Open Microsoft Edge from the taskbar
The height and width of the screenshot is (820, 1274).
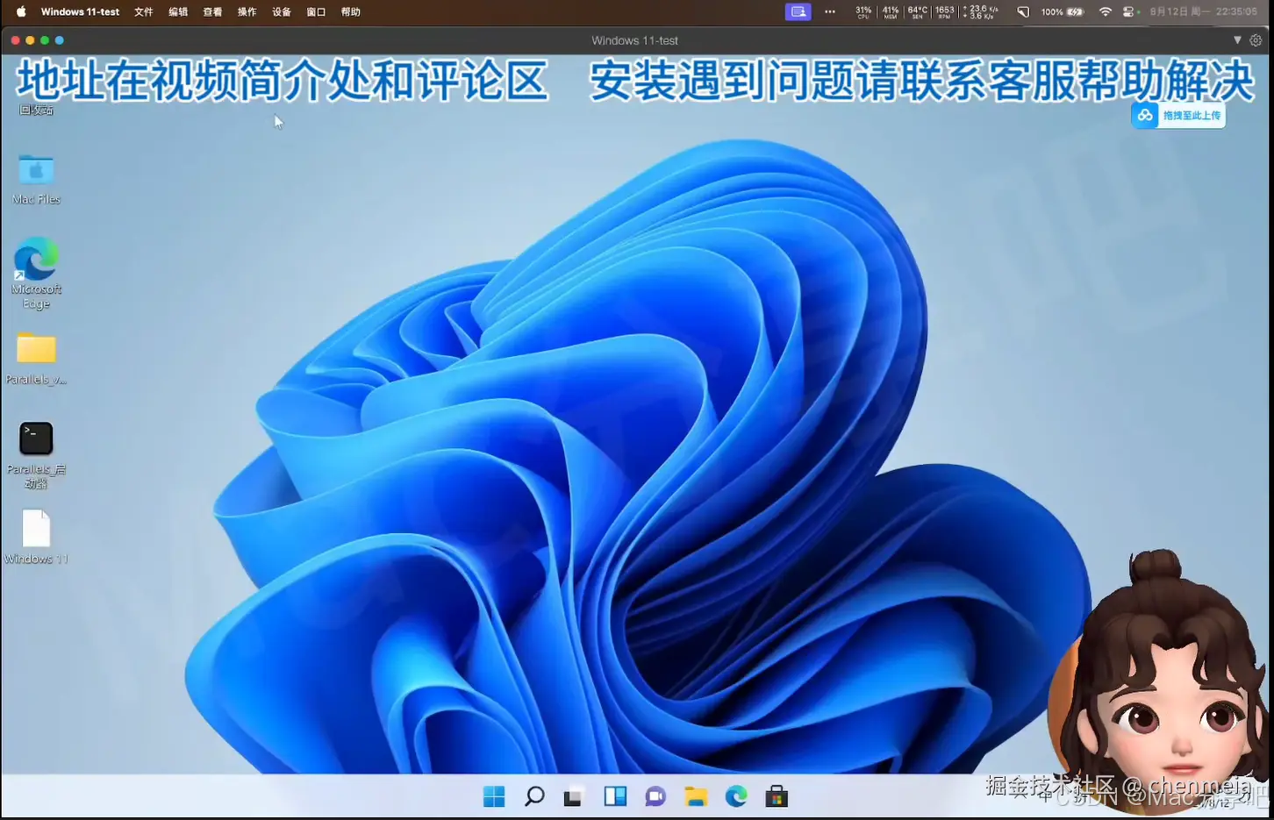point(735,795)
